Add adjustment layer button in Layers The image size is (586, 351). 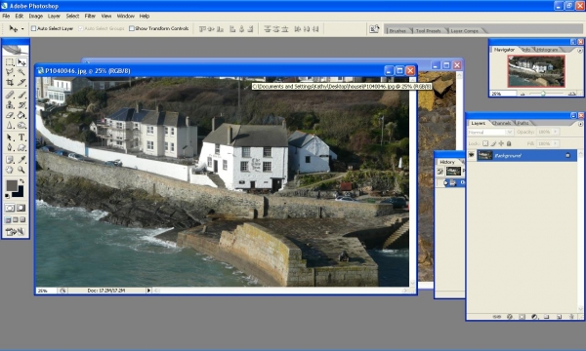[x=534, y=317]
